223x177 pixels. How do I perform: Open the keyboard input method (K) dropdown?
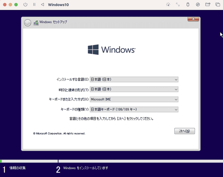134,99
